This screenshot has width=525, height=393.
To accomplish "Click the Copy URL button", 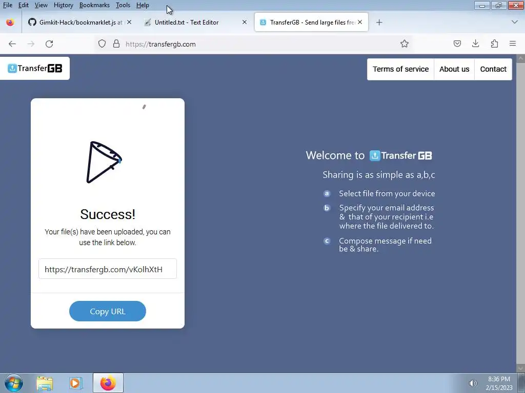I will [108, 311].
